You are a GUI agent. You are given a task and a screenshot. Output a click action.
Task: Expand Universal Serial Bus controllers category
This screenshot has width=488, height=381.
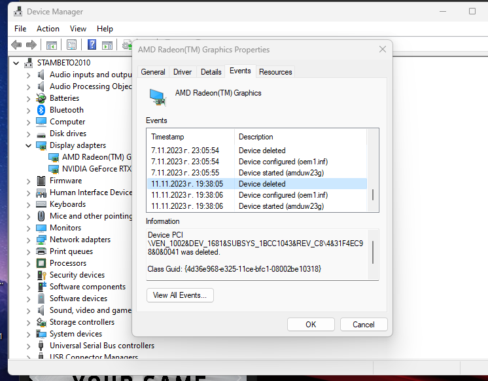point(28,346)
